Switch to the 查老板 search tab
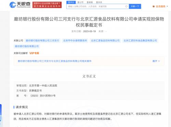Viewport: 171px width, 127px height. pyautogui.click(x=90, y=2)
